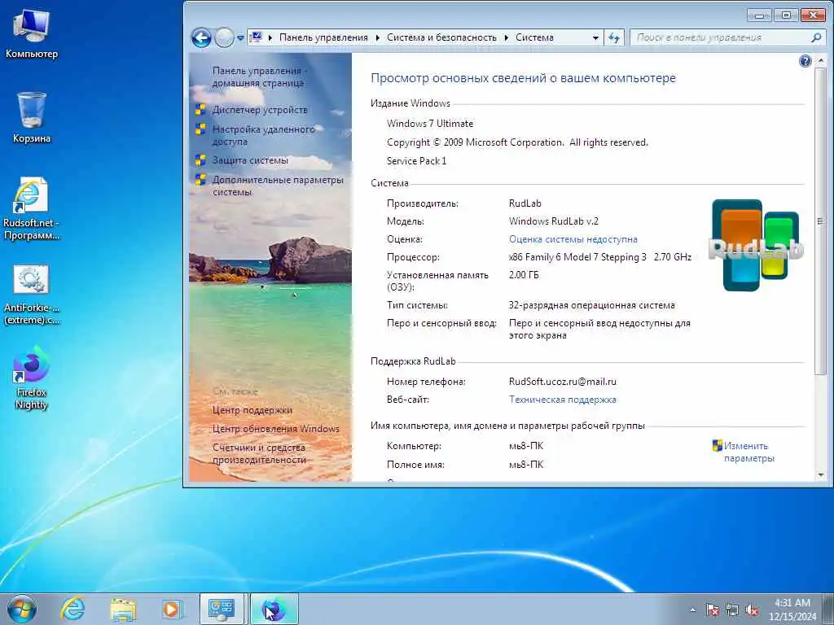Click the 2.00 ГБ memory value
The height and width of the screenshot is (625, 834).
(524, 275)
